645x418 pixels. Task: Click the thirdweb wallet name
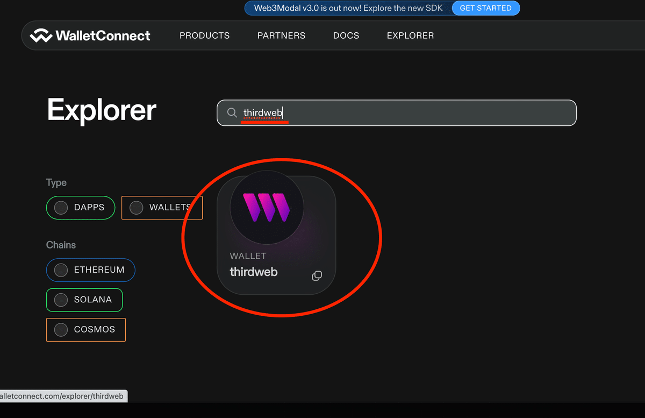[x=254, y=272]
